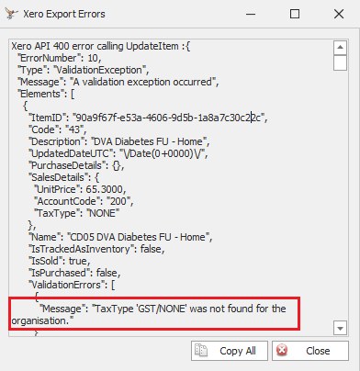Click the app bird icon in title bar
Screen dimensions: 360x371
[x=11, y=14]
